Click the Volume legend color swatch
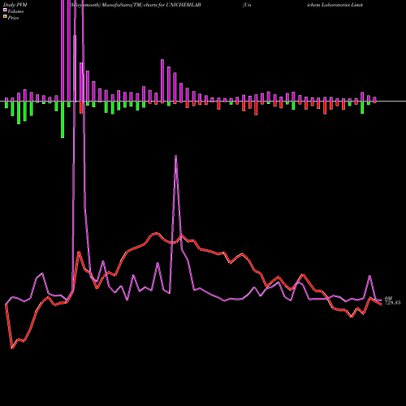 click(x=5, y=11)
